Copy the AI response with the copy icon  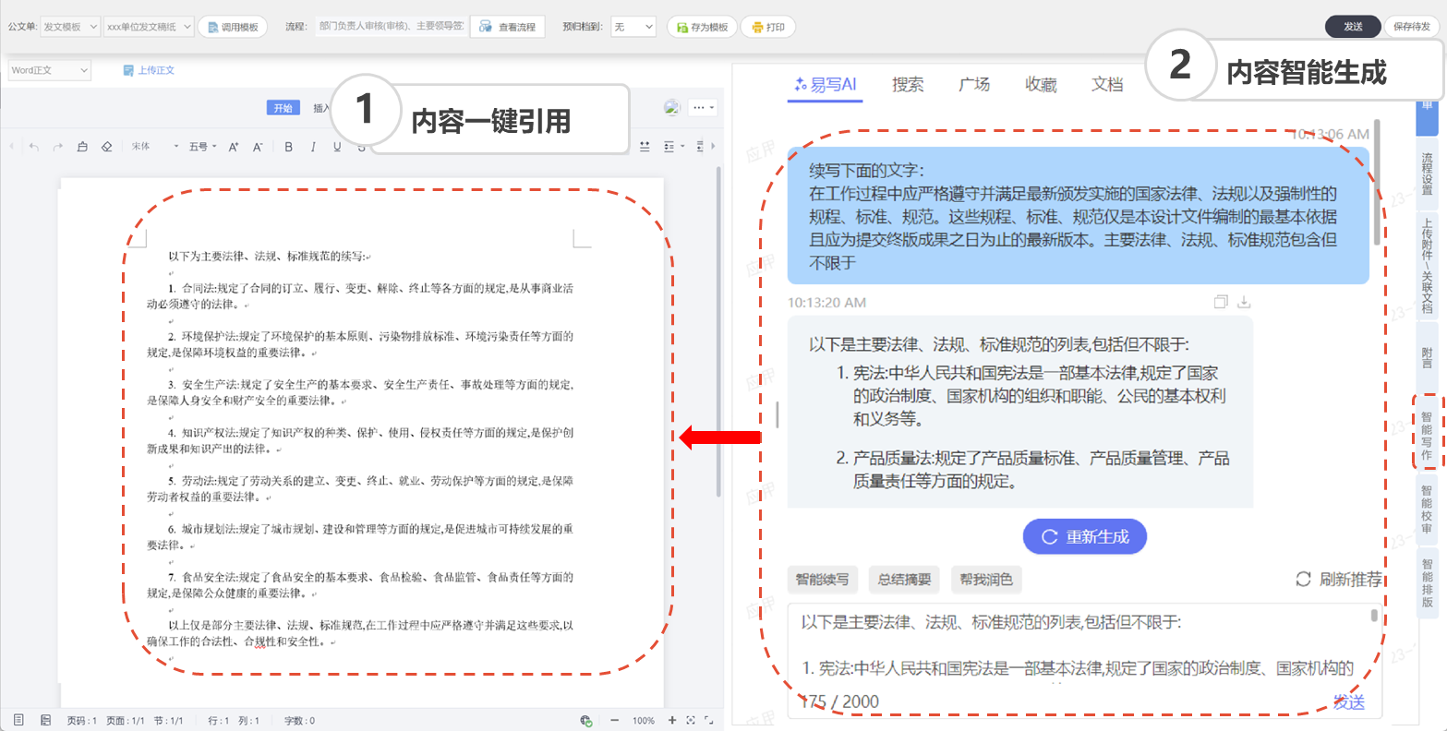(1221, 302)
